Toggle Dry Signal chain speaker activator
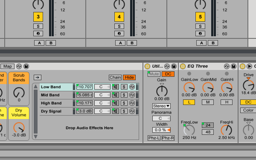 (116, 111)
